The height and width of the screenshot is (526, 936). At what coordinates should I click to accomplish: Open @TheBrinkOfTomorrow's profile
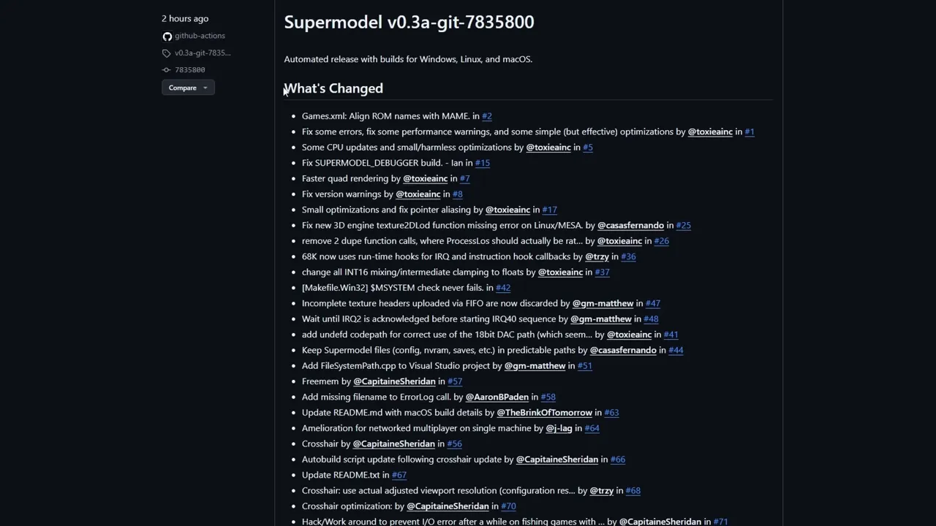point(544,412)
